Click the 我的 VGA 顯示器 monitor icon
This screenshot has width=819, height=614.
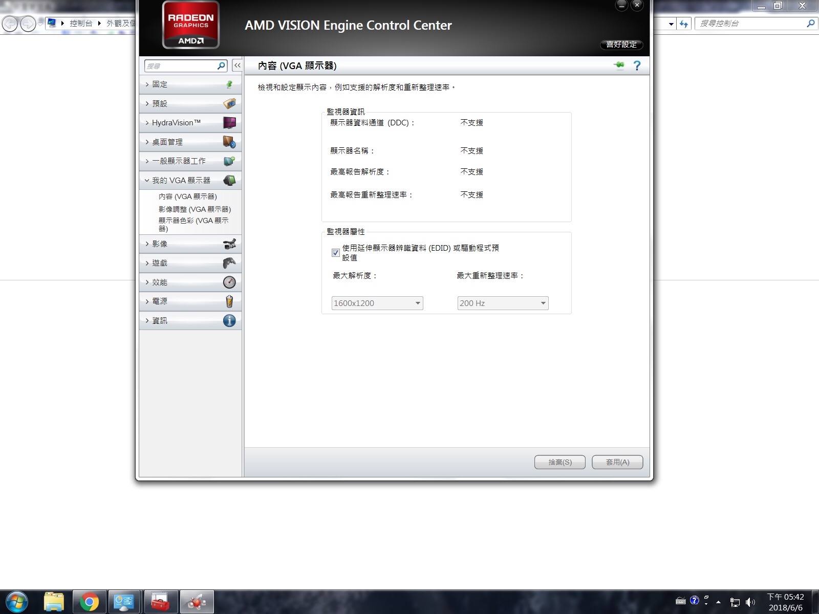pos(229,180)
